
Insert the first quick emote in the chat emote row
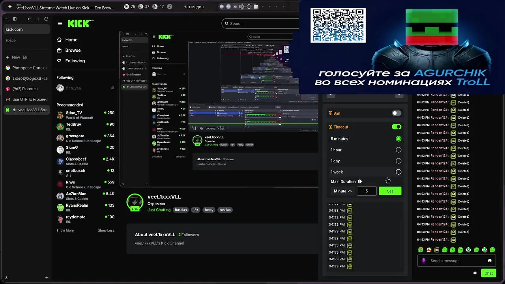[421, 250]
